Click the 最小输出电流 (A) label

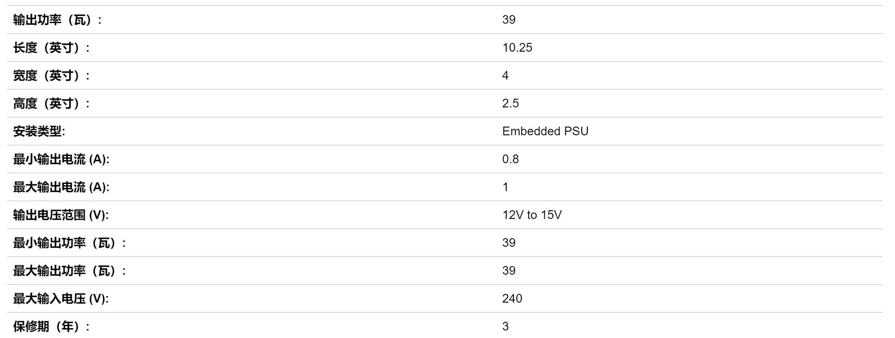pos(61,159)
